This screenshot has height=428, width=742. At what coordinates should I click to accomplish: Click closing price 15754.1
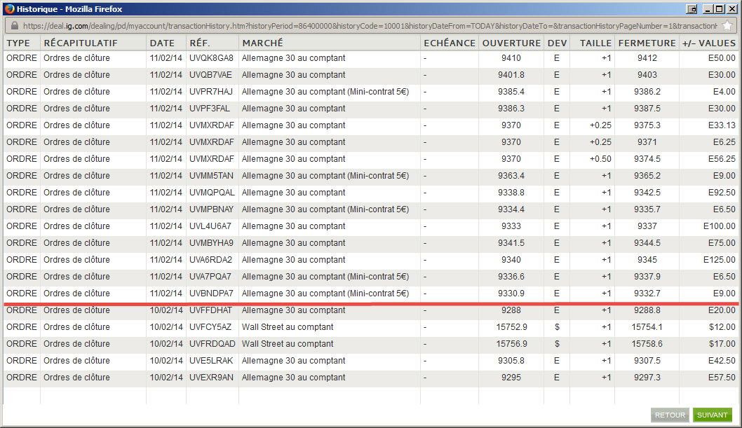point(647,327)
